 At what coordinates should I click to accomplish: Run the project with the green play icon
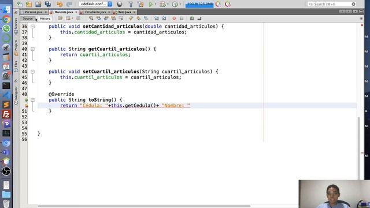(x=151, y=4)
